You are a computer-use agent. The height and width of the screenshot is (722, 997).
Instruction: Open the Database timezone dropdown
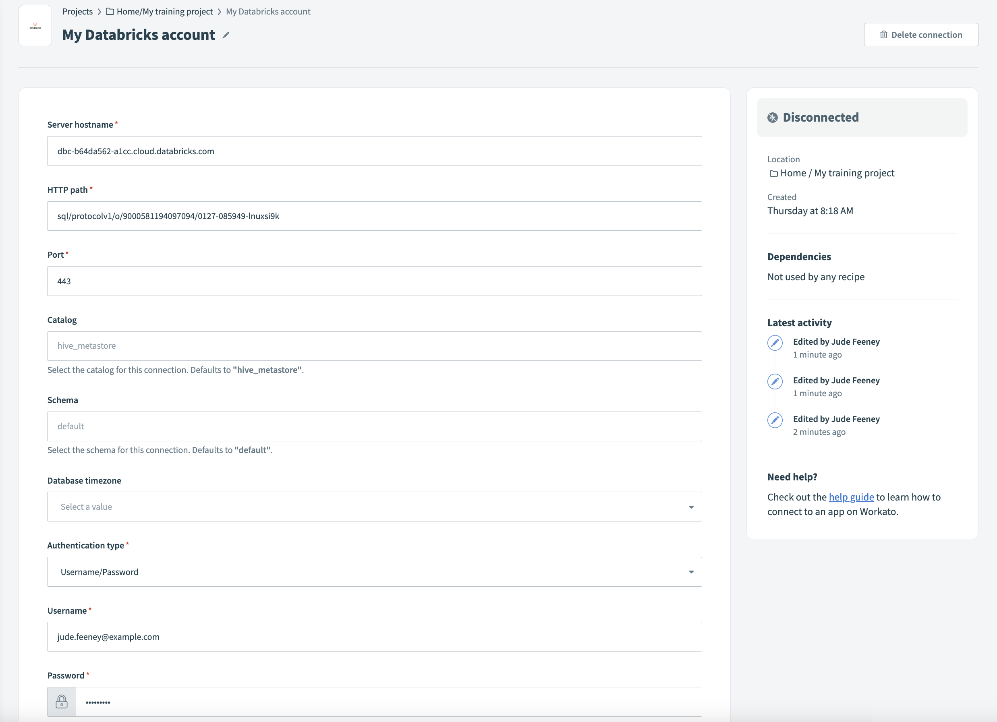pos(374,506)
